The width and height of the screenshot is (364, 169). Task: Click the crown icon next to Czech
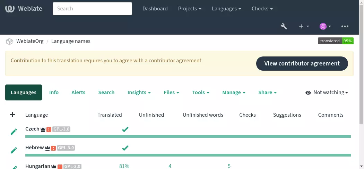[43, 130]
